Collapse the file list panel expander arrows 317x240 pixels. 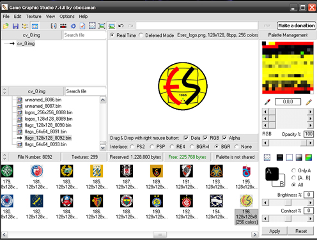pyautogui.click(x=4, y=91)
